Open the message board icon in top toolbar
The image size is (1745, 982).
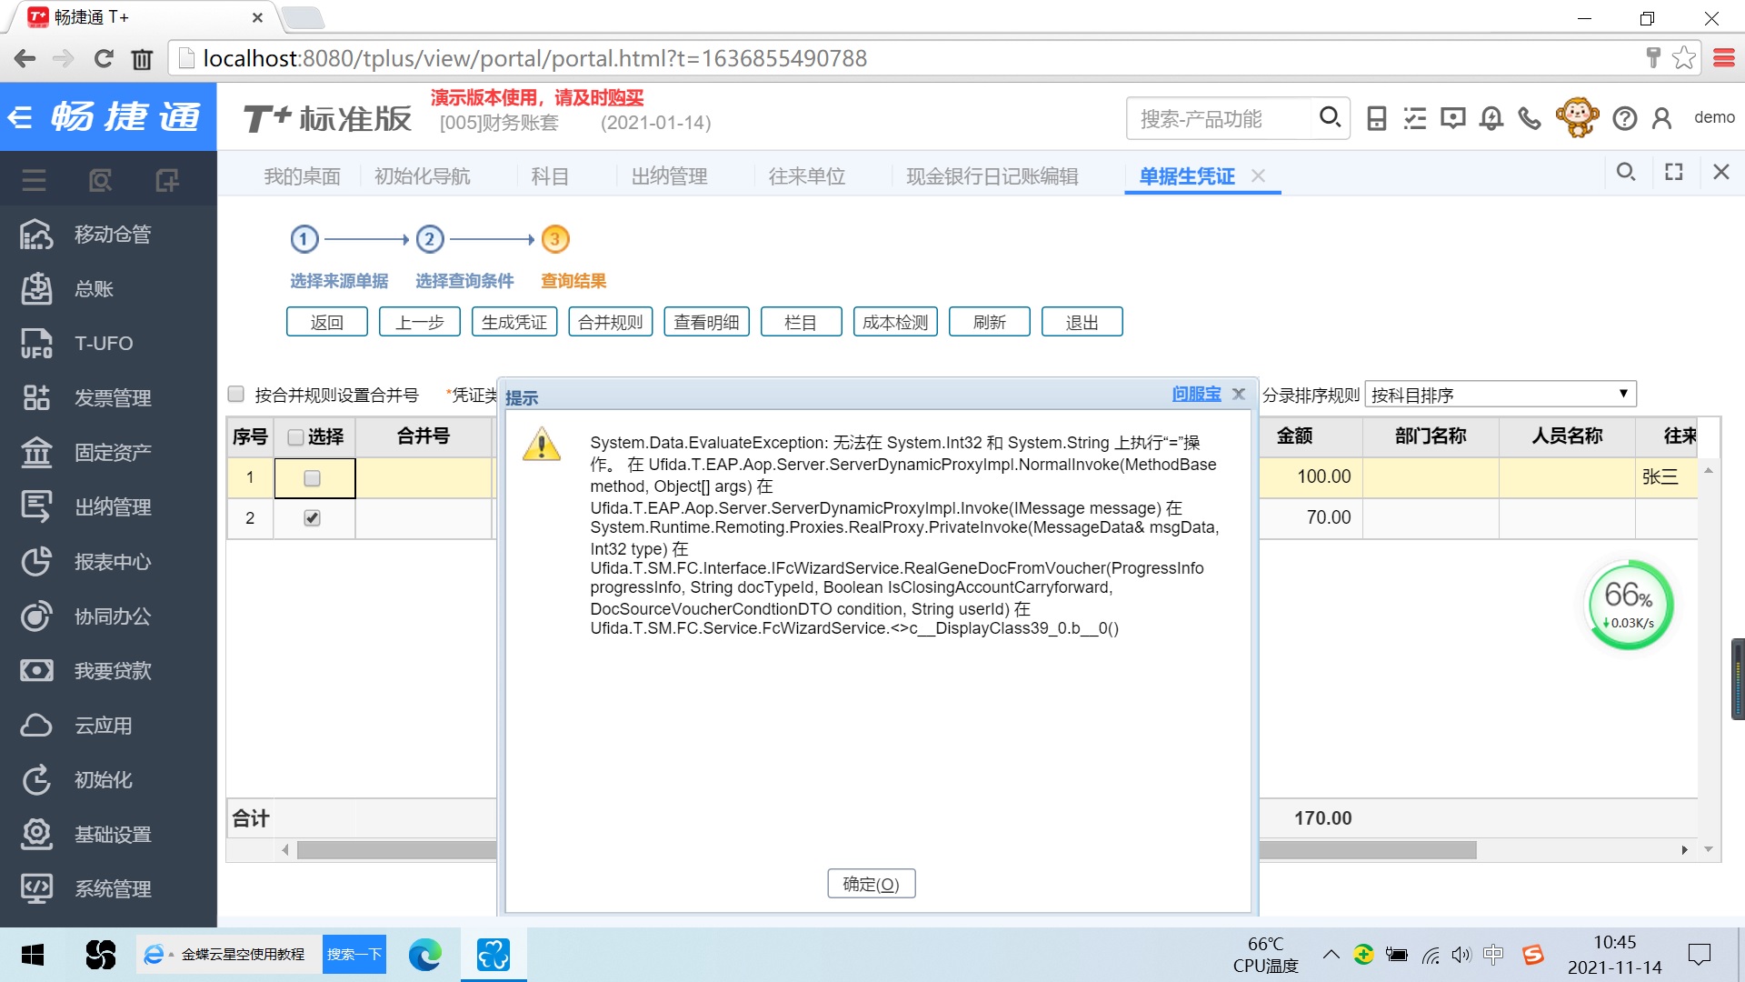[x=1453, y=118]
